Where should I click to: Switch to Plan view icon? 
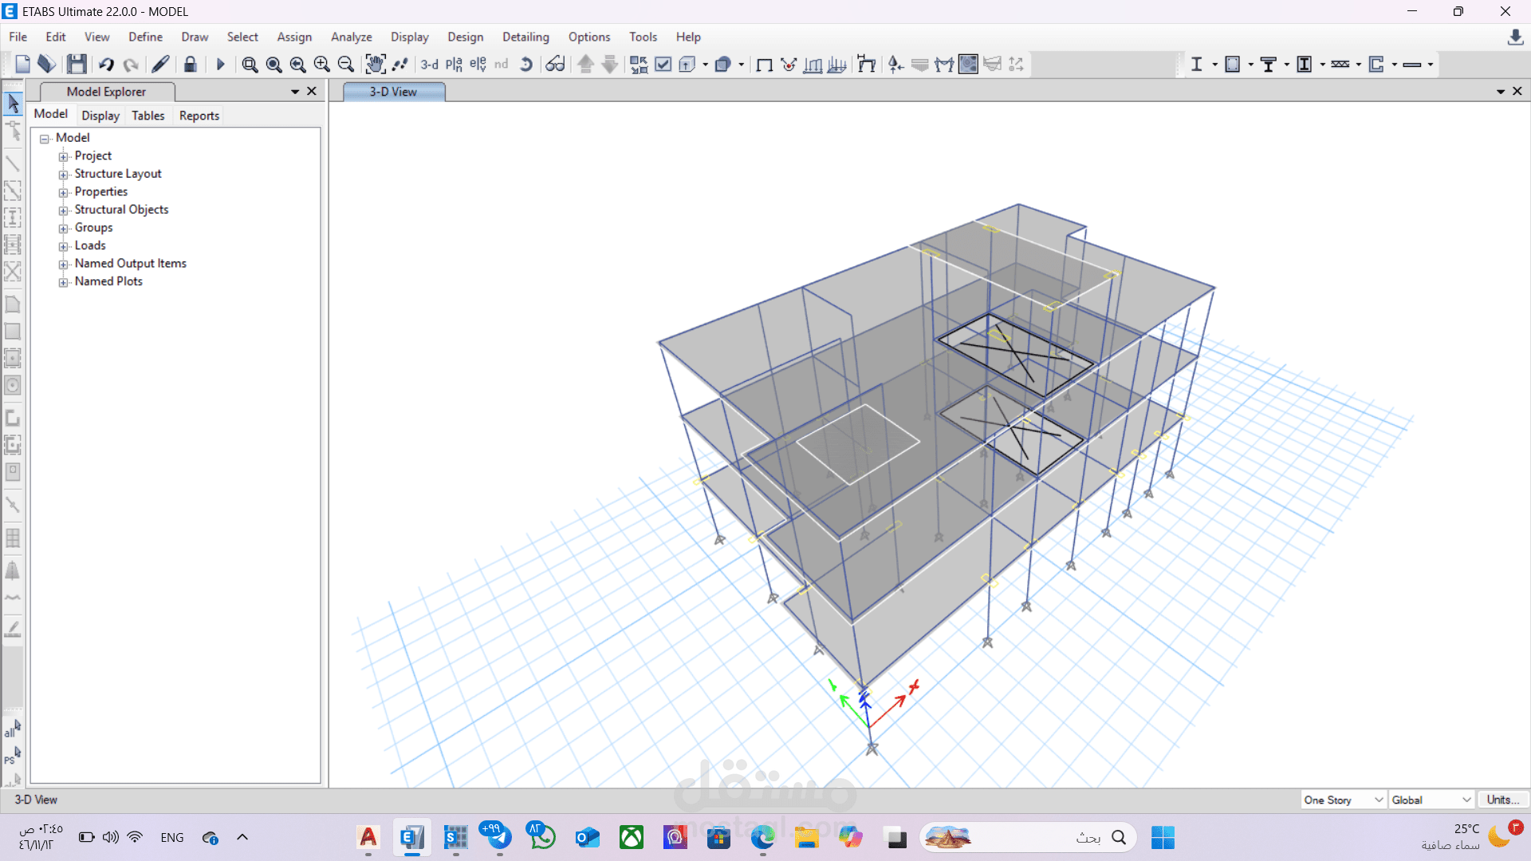click(454, 65)
